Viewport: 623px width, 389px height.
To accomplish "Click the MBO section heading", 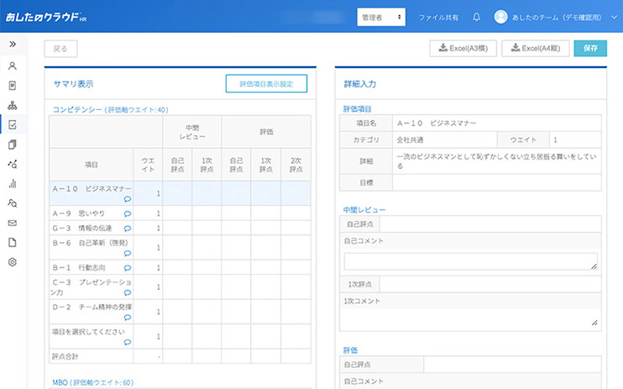I will tap(93, 382).
